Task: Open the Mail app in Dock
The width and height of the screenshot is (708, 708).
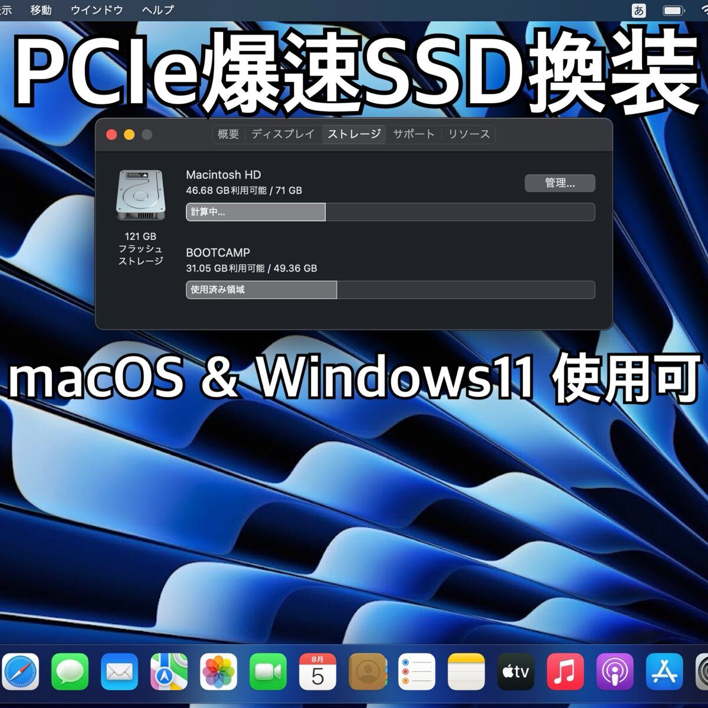Action: pos(119,672)
